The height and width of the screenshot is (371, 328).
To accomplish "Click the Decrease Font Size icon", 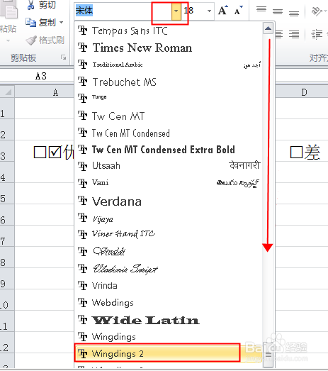I will pyautogui.click(x=238, y=11).
